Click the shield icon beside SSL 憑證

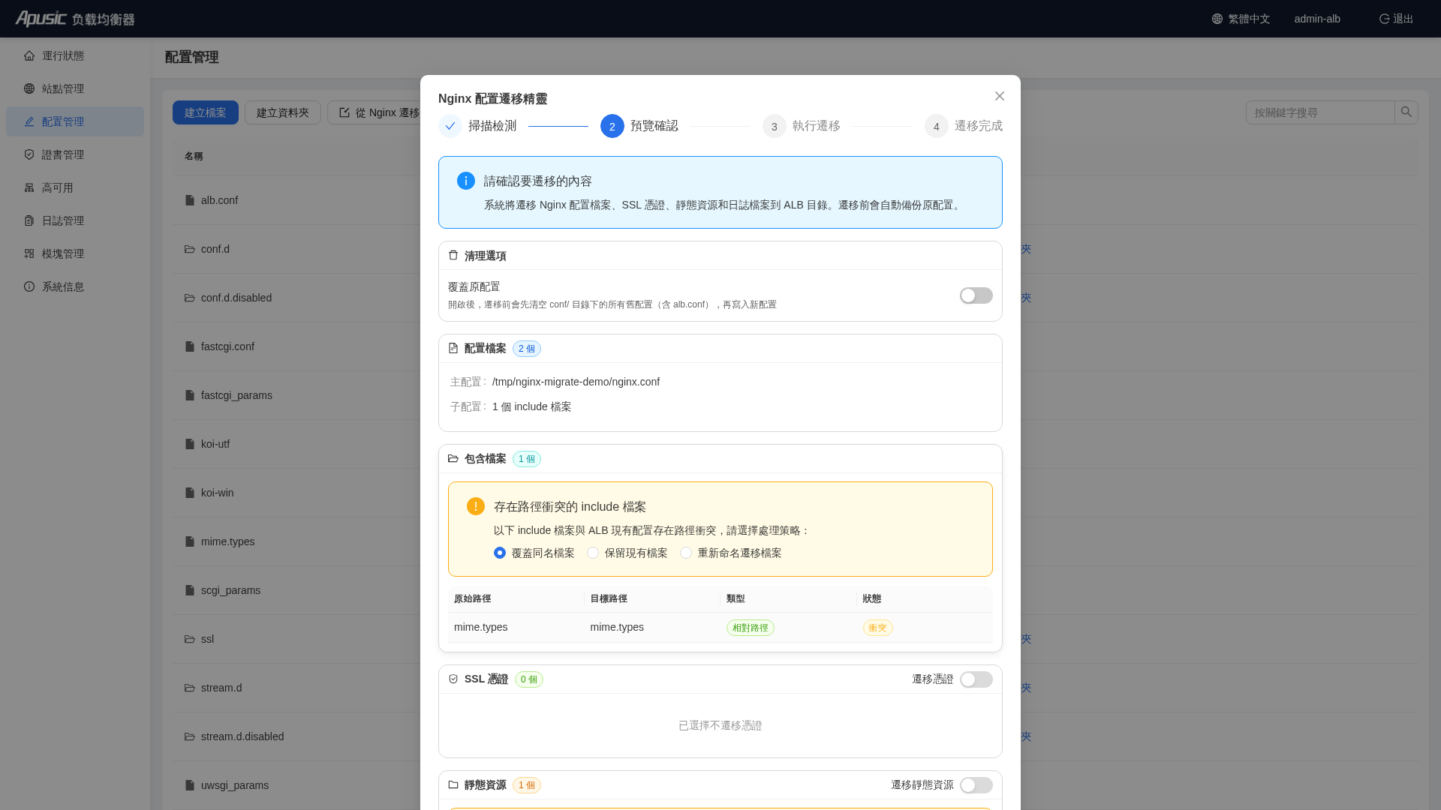[x=453, y=679]
